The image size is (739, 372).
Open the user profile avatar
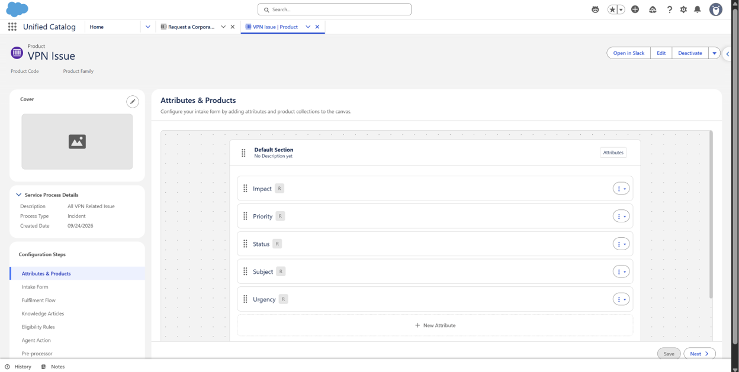[x=716, y=9]
